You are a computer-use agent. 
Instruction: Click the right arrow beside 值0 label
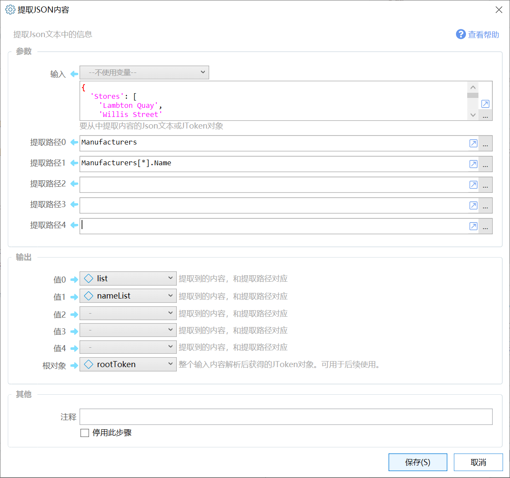[x=74, y=280]
